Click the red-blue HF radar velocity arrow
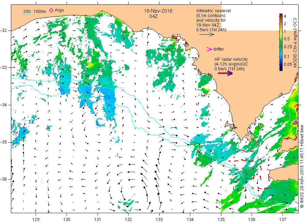This screenshot has height=224, width=306. click(225, 73)
